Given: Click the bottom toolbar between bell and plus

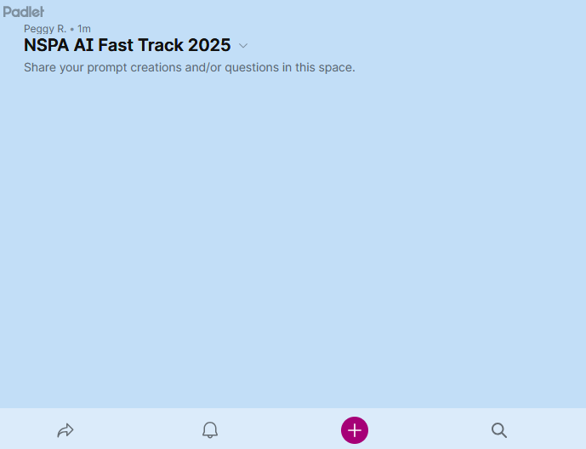Looking at the screenshot, I should (282, 430).
